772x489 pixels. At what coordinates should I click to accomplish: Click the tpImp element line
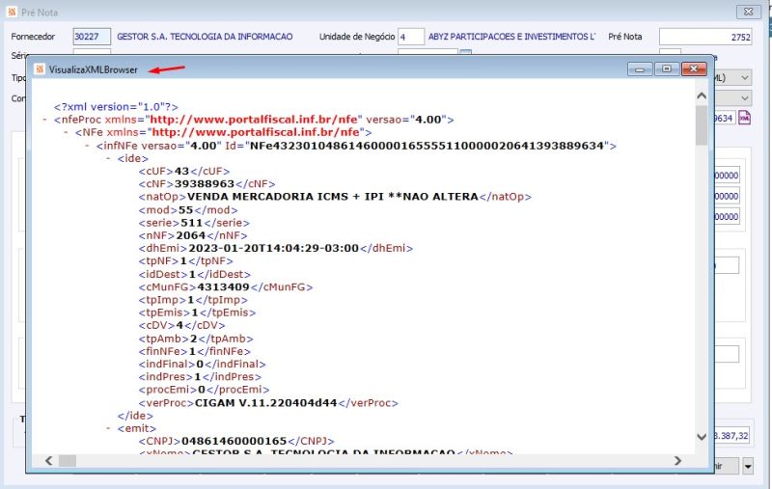click(x=193, y=300)
